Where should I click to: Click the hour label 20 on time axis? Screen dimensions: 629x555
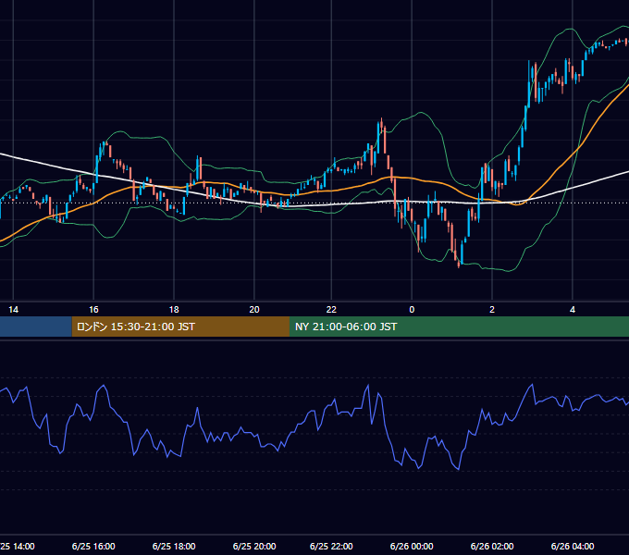pos(254,310)
